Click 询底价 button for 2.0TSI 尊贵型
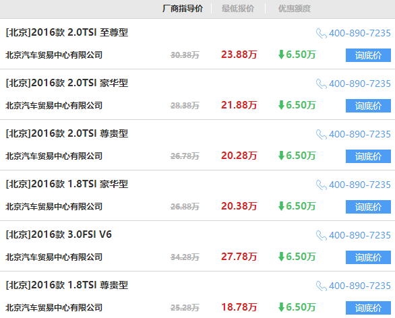 [x=368, y=156]
